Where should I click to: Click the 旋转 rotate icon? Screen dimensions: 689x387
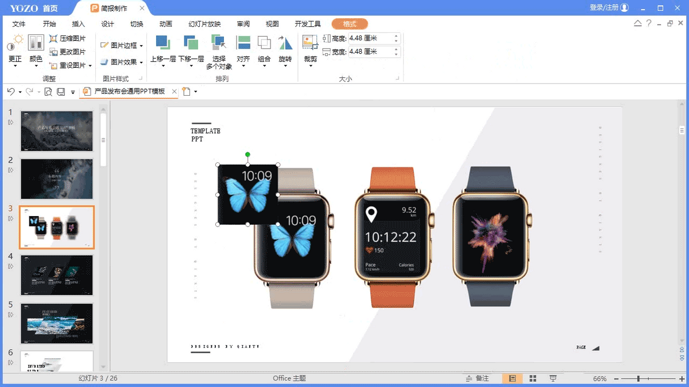click(285, 44)
